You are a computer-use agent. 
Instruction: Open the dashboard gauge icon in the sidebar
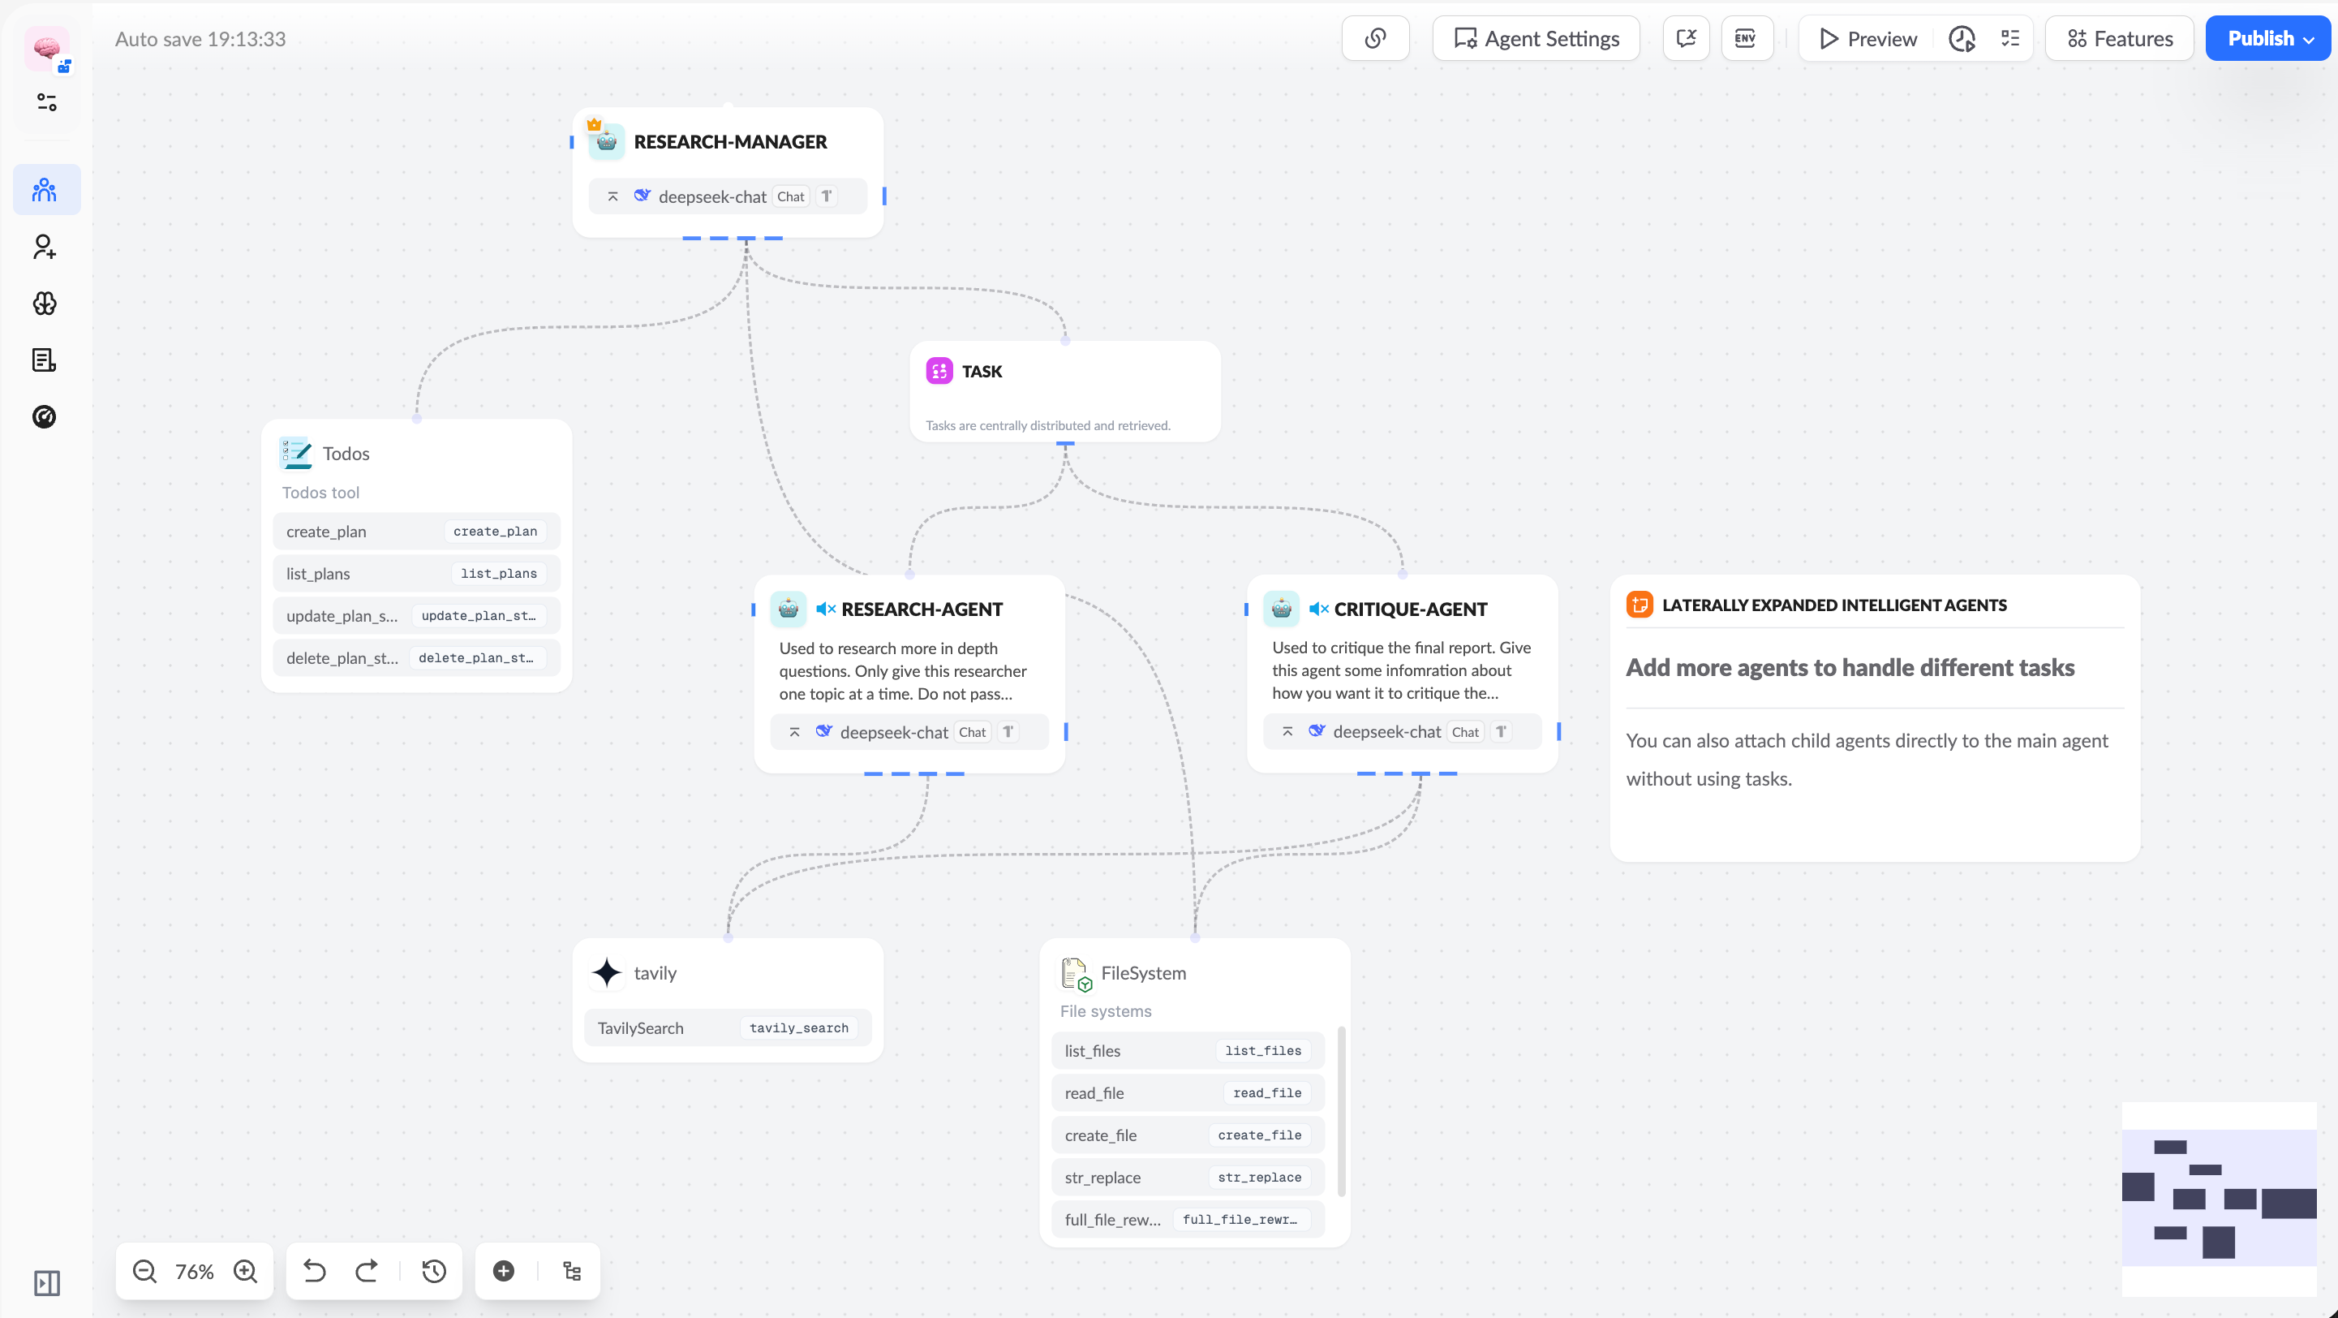tap(44, 416)
